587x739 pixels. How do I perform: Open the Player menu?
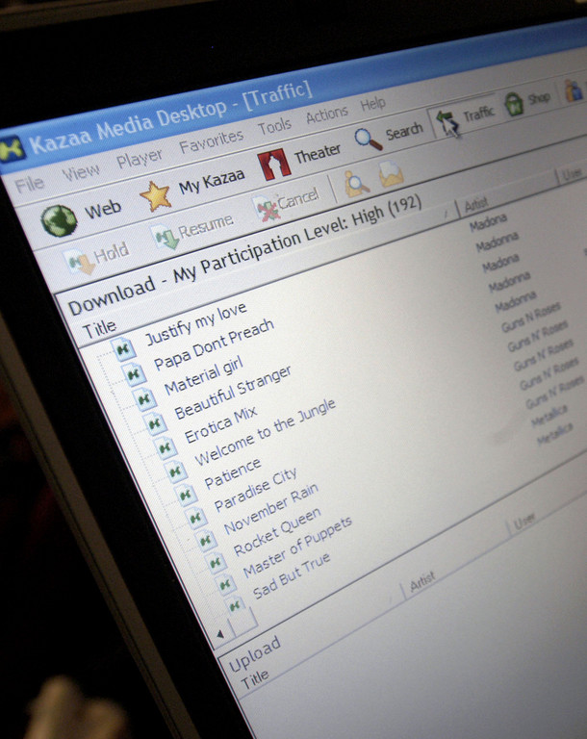tap(140, 158)
